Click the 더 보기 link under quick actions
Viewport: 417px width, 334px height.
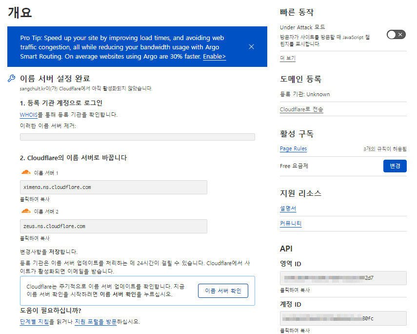point(287,58)
